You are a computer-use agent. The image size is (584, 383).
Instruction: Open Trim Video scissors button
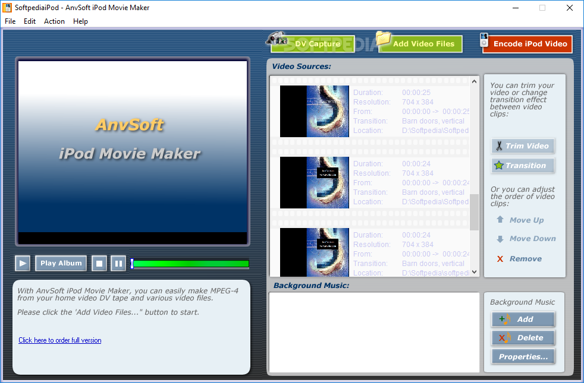point(523,145)
